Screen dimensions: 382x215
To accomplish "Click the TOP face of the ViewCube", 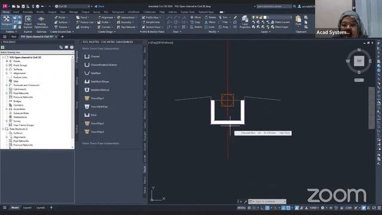I will click(x=359, y=61).
